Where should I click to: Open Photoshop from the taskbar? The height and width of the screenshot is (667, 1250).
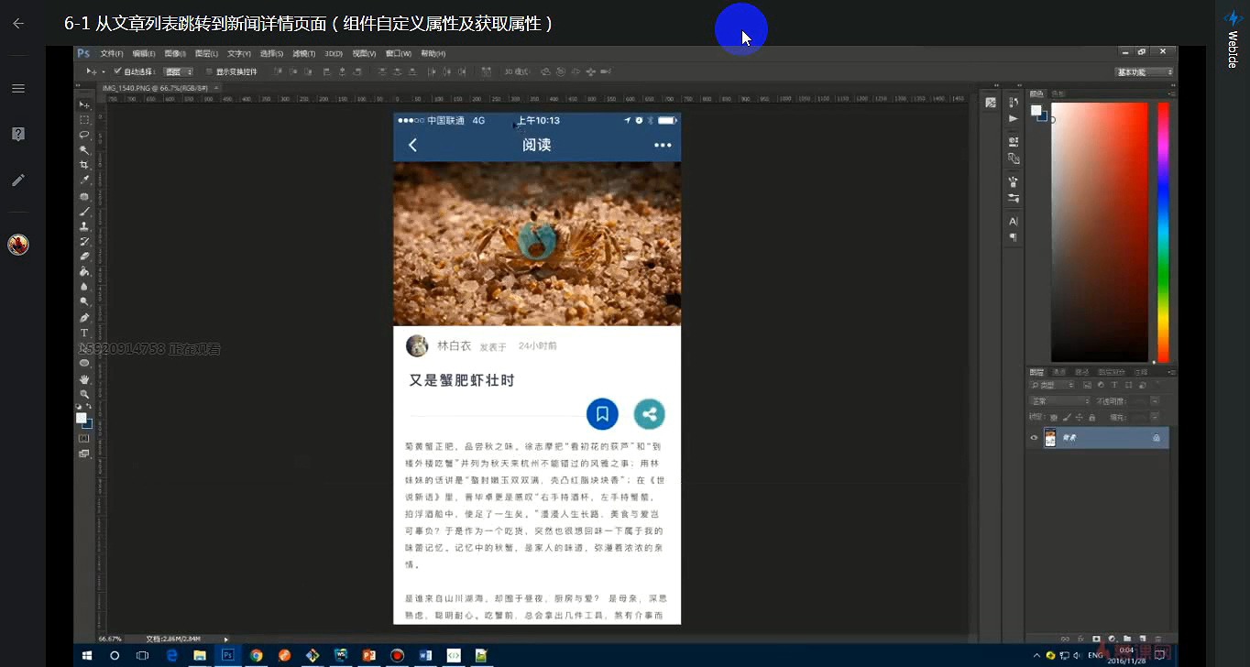tap(227, 655)
